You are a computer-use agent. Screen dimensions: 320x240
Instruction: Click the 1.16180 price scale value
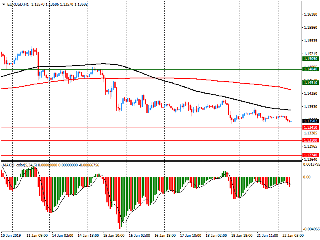tap(311, 14)
